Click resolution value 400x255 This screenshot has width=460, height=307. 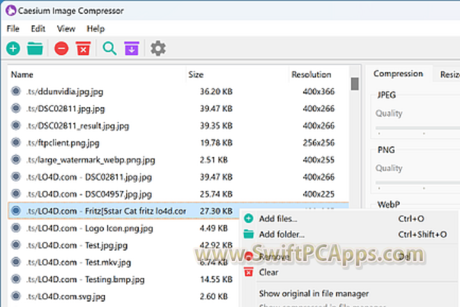319,159
